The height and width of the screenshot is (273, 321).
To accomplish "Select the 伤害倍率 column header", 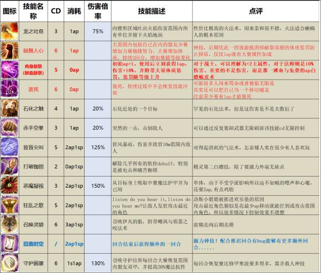I will pos(98,11).
